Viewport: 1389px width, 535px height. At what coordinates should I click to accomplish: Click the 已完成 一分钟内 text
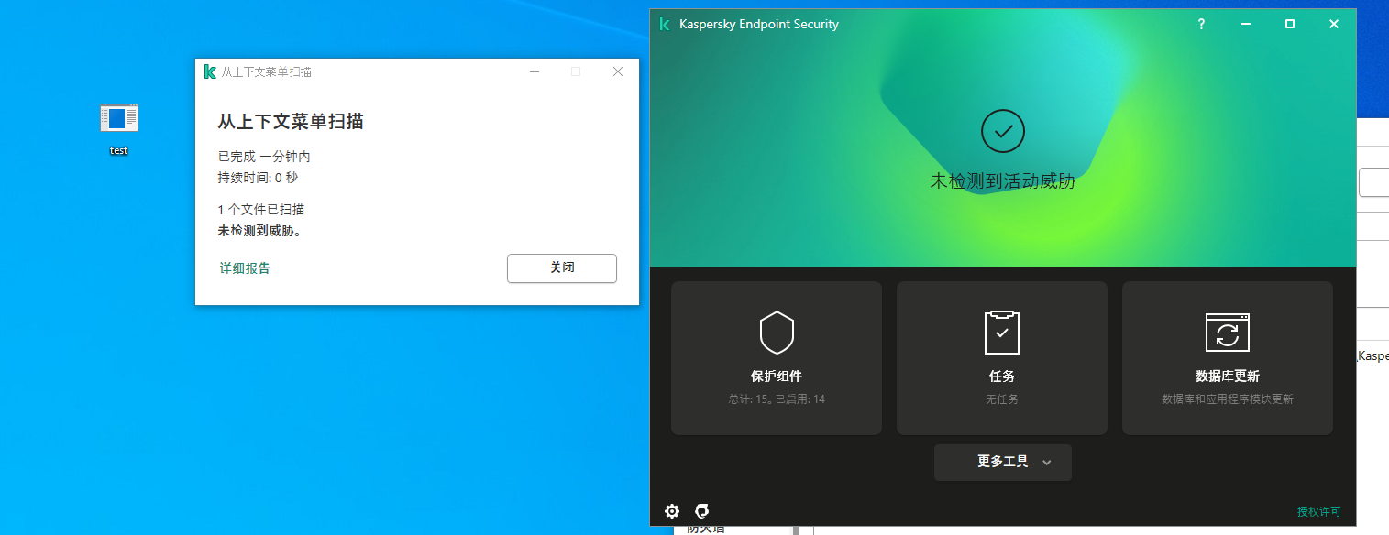[x=264, y=157]
